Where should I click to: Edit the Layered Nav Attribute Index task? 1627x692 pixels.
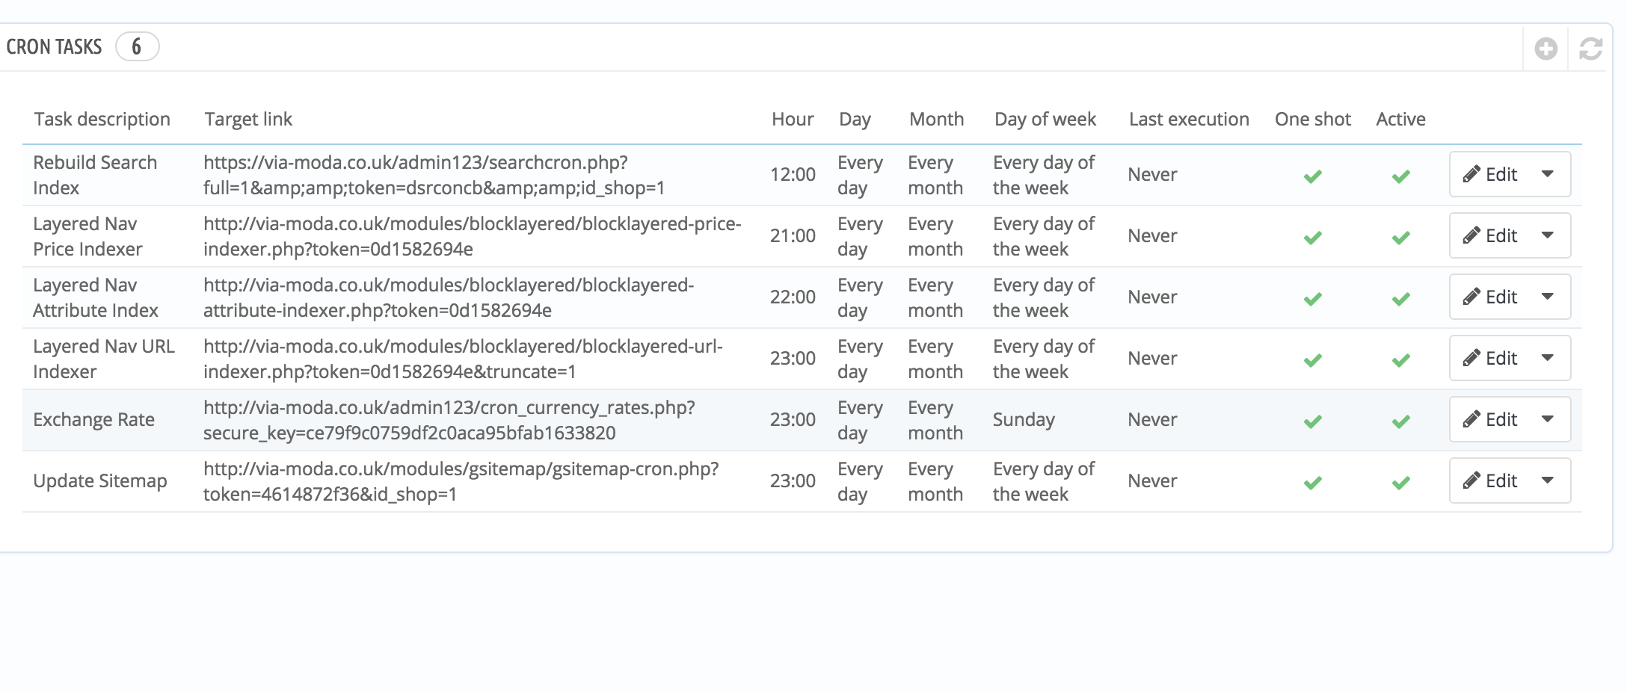pyautogui.click(x=1491, y=297)
